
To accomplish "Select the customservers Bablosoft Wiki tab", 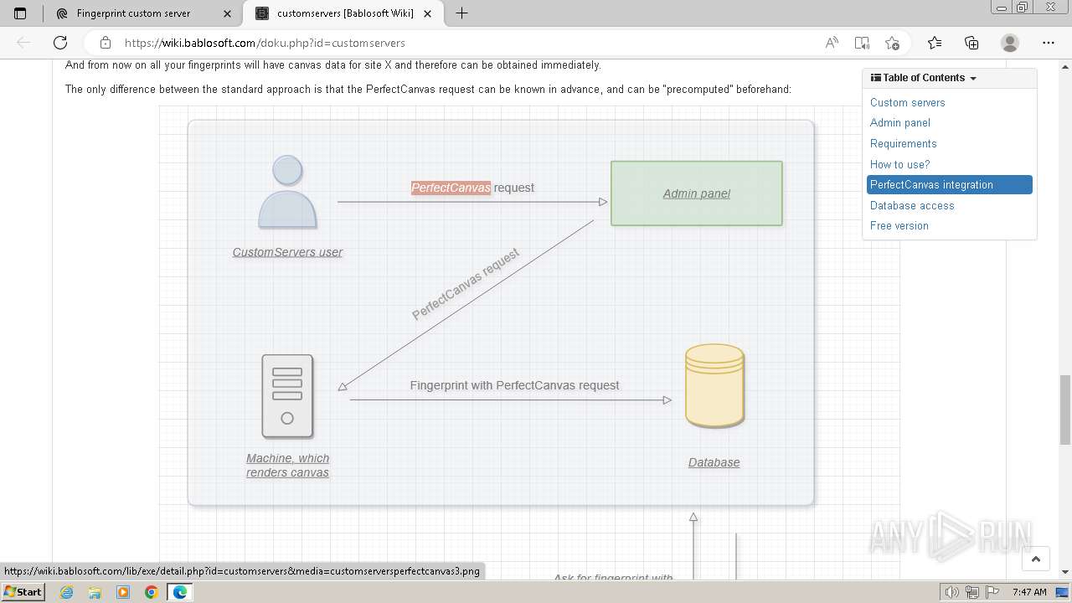I will tap(344, 13).
